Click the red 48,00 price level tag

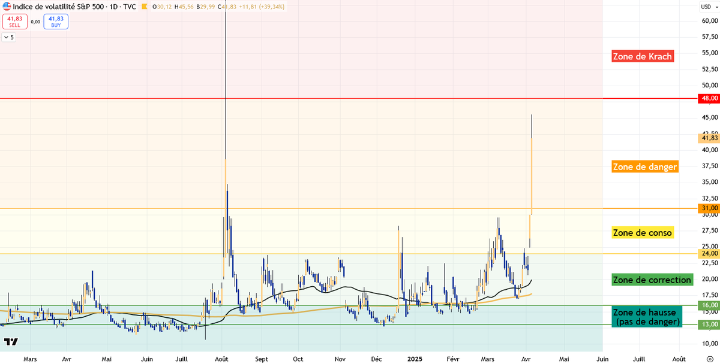click(x=710, y=98)
